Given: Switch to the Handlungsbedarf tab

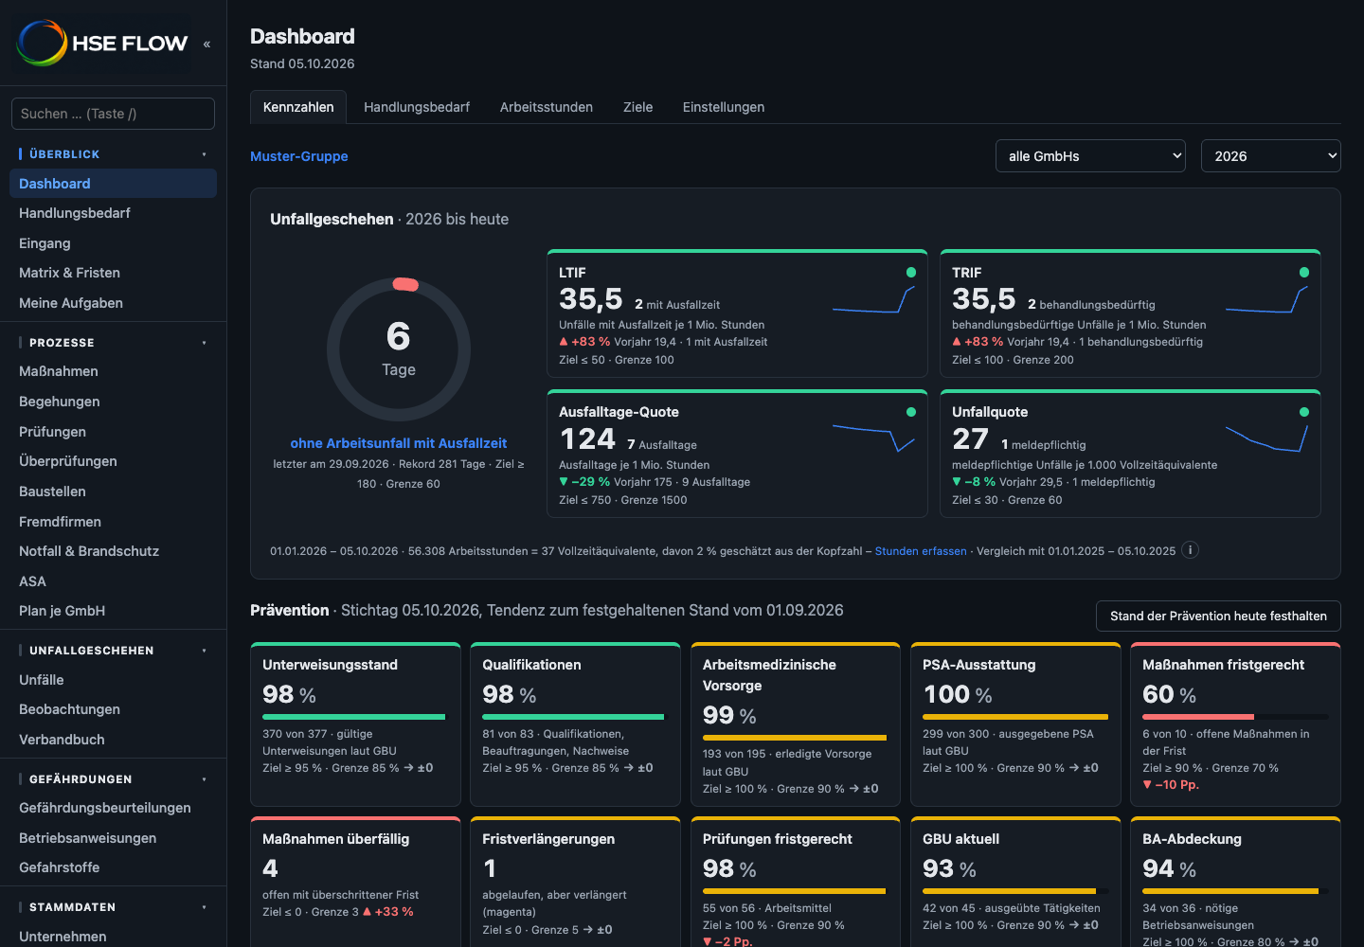Looking at the screenshot, I should point(417,107).
